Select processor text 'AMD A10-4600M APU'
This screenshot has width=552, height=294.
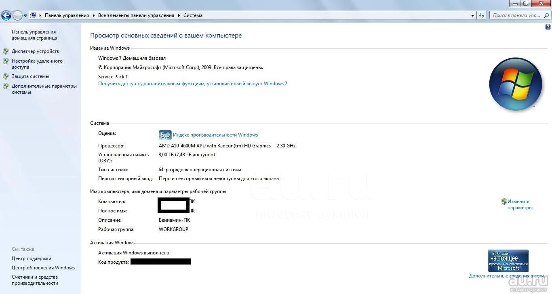182,146
